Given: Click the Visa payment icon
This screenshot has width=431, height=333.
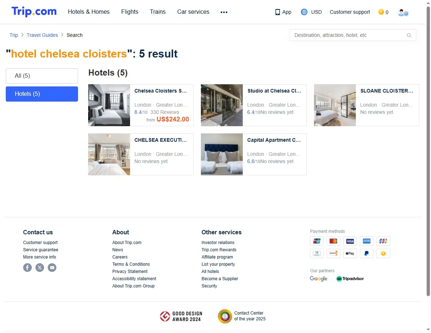Looking at the screenshot, I should pos(350,241).
